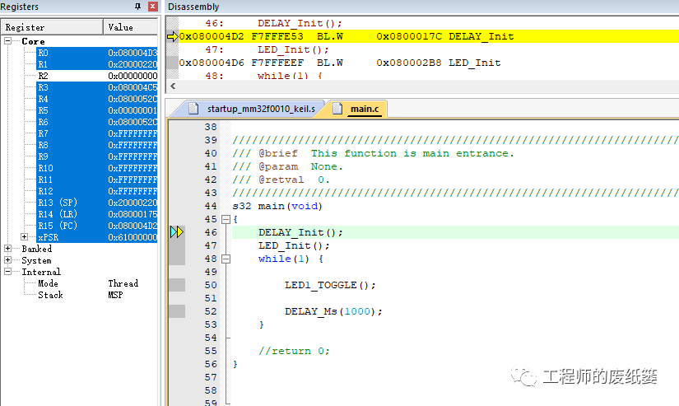Expand the System register group
679x406 pixels.
point(7,260)
